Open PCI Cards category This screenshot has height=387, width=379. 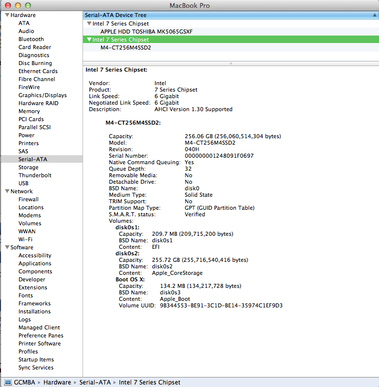point(31,119)
